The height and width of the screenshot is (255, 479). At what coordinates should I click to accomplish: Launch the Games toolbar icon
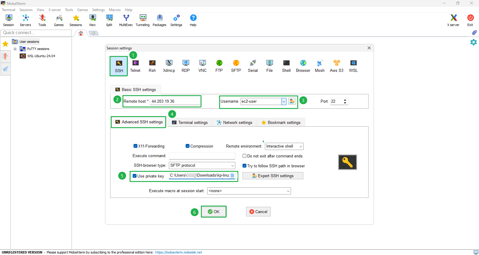pyautogui.click(x=59, y=20)
